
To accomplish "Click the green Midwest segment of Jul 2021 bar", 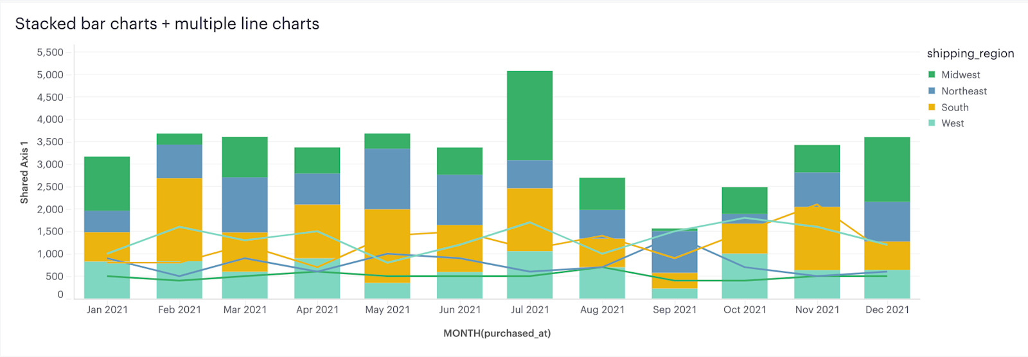I will [x=529, y=116].
